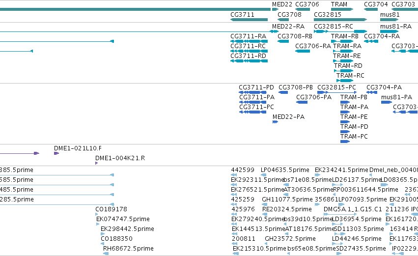Click the CG3706-PA protein label
Viewport: 418px width, 256px height.
click(x=314, y=97)
